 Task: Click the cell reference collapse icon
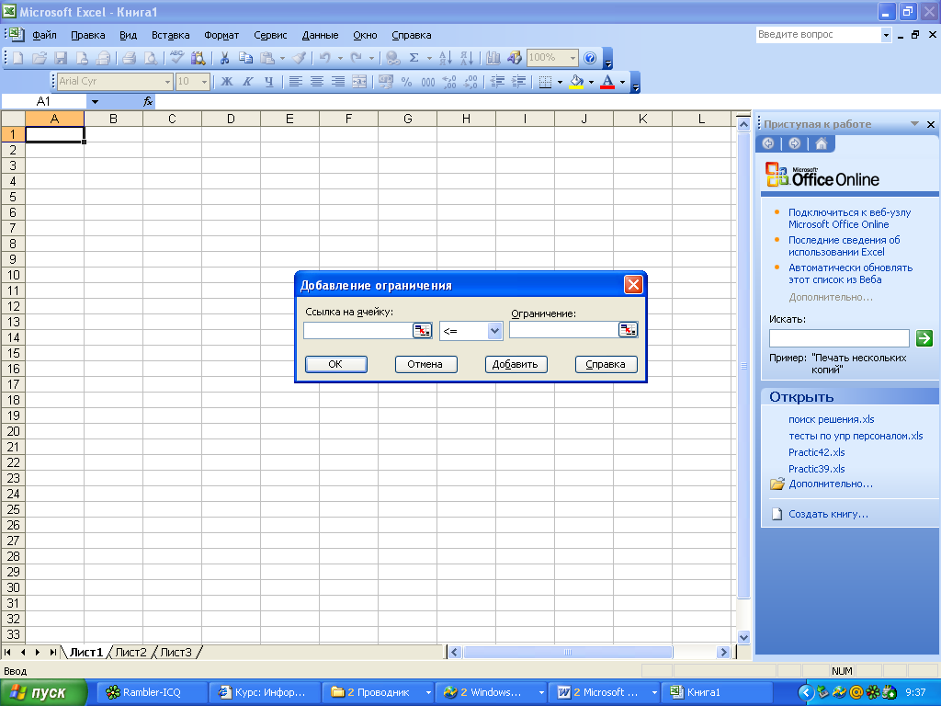click(422, 331)
